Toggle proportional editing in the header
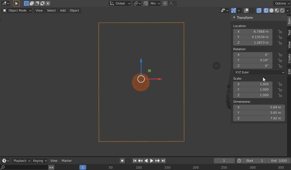The width and height of the screenshot is (291, 170). tap(164, 3)
